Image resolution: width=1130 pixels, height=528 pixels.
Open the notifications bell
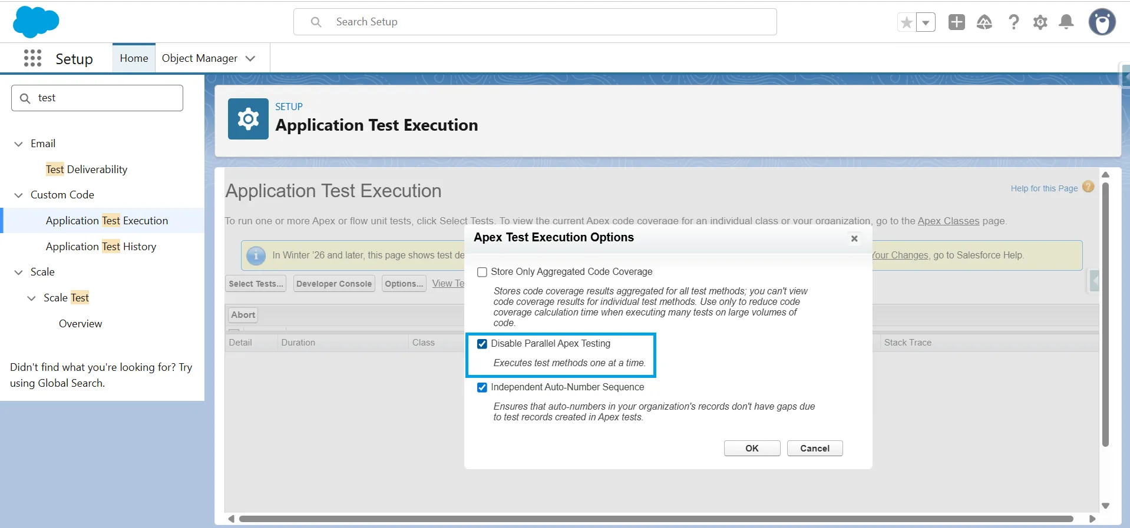(x=1066, y=22)
